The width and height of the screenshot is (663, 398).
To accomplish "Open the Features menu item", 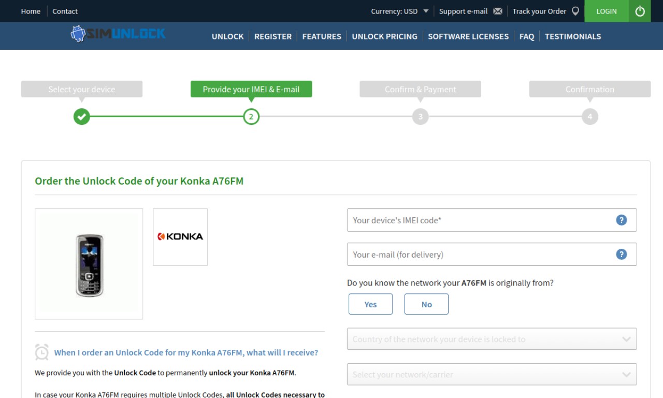I will coord(322,36).
